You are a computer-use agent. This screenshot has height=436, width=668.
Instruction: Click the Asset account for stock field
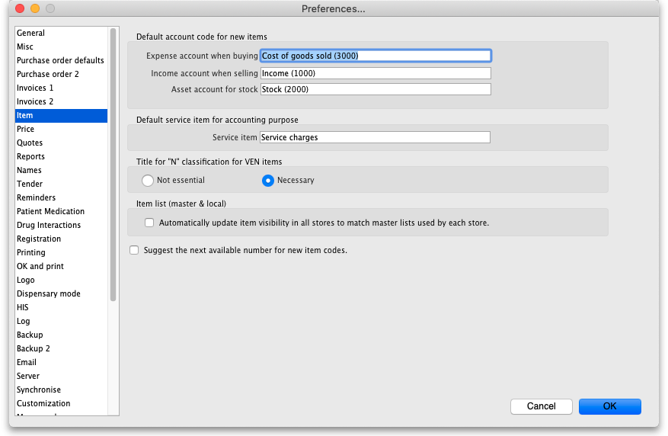coord(376,89)
